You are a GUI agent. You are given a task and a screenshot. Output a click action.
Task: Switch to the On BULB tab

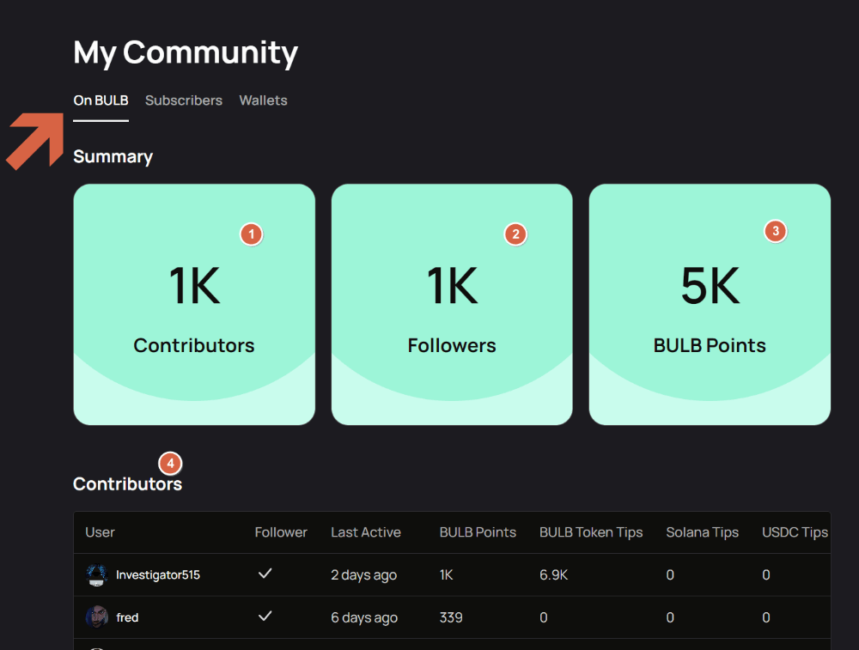click(101, 100)
